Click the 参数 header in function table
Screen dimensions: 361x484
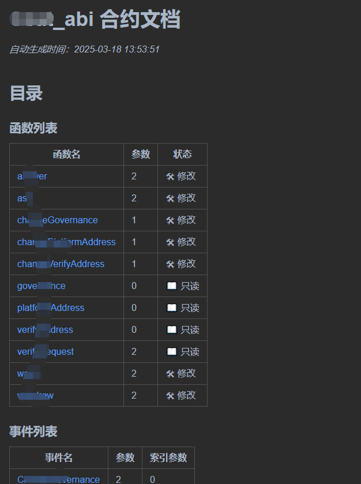point(141,154)
